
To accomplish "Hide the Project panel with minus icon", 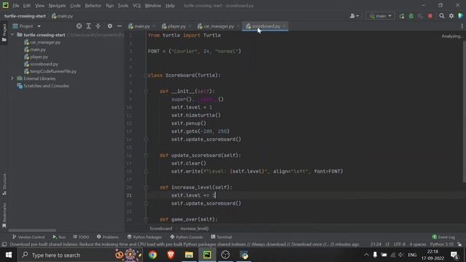I will click(x=119, y=26).
